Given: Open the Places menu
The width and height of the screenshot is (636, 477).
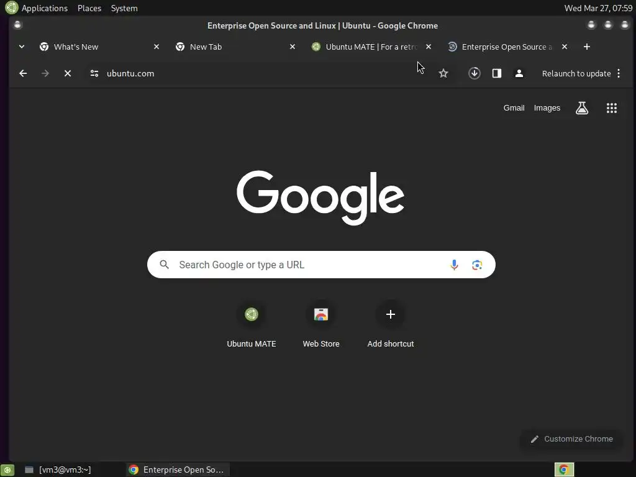Looking at the screenshot, I should pyautogui.click(x=89, y=8).
